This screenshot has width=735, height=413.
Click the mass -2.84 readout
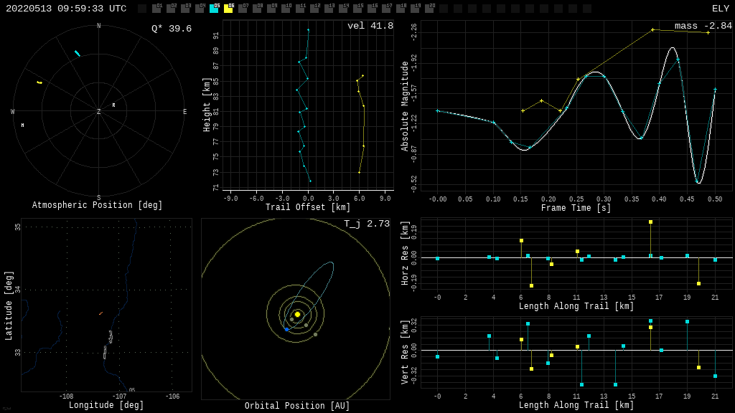pos(703,26)
